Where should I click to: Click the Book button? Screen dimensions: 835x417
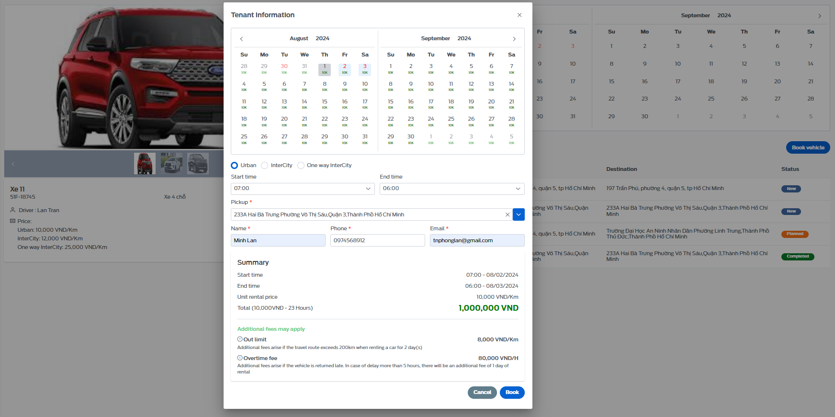512,392
